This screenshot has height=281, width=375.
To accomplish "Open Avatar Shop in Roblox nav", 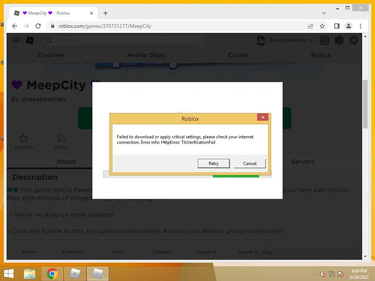I will point(146,55).
